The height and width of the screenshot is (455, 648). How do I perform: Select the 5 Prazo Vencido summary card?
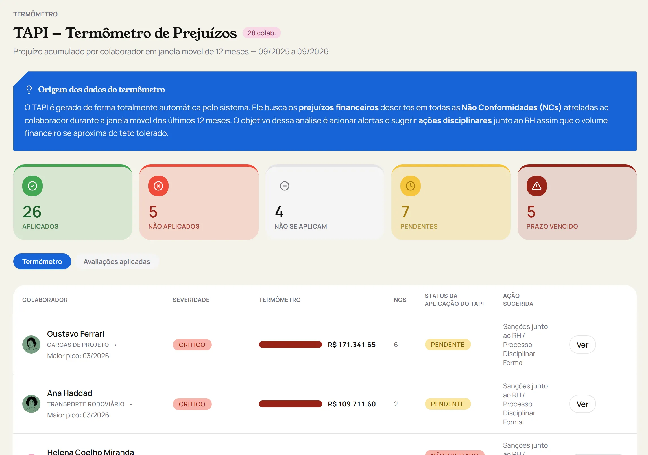click(577, 202)
